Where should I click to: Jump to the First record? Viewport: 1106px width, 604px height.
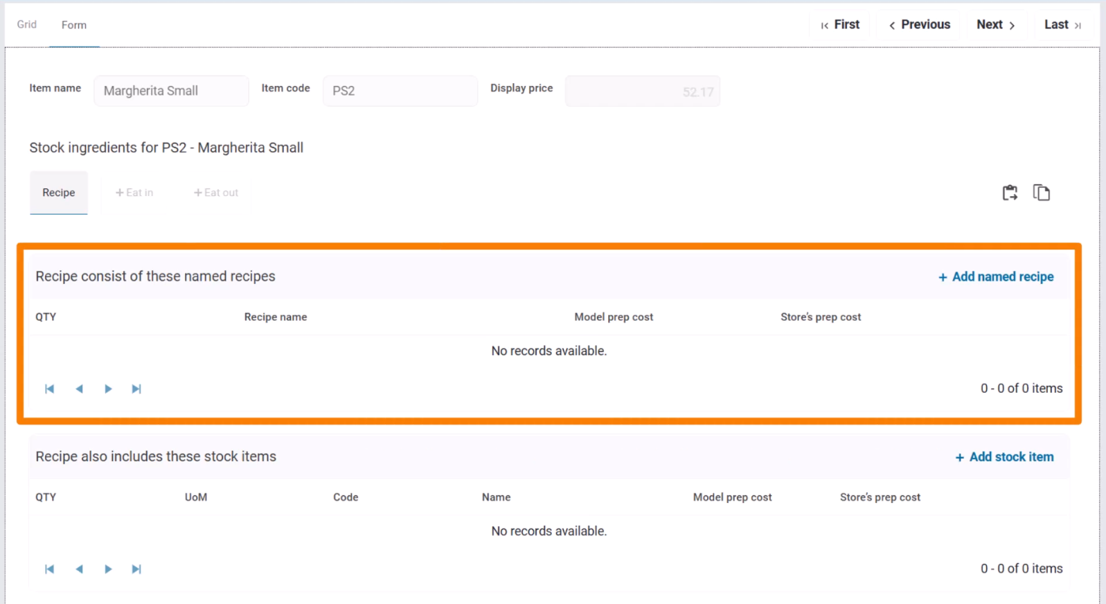(840, 25)
